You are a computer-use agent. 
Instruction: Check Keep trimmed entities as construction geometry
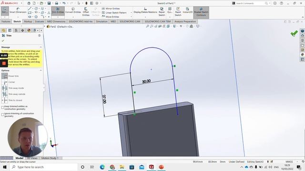(3, 107)
